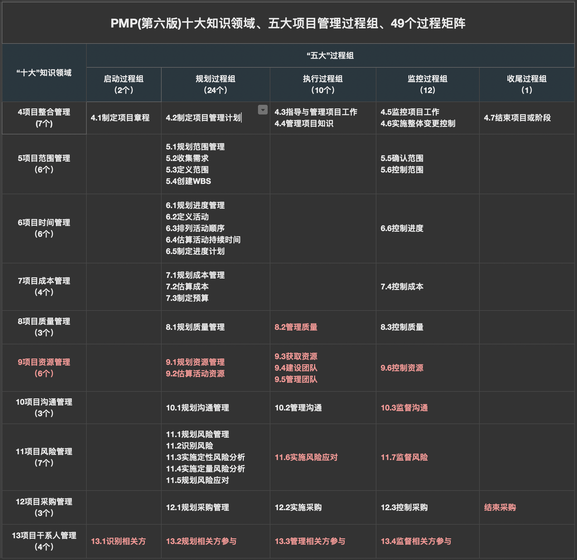This screenshot has height=560, width=577.
Task: Select row header 13项目干系人管理 (4个)
Action: coord(44,541)
